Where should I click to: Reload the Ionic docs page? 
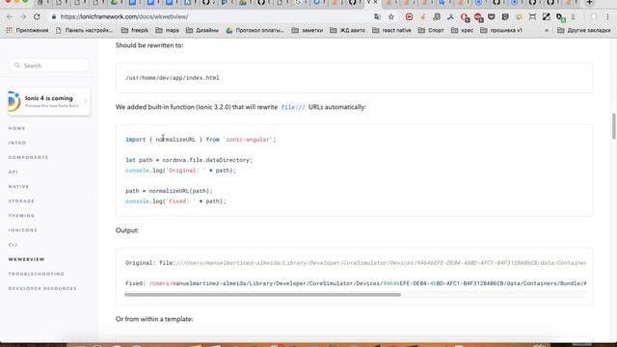pyautogui.click(x=37, y=17)
